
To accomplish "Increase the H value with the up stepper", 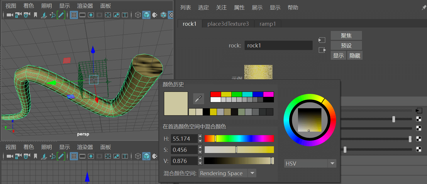I will pyautogui.click(x=200, y=136).
